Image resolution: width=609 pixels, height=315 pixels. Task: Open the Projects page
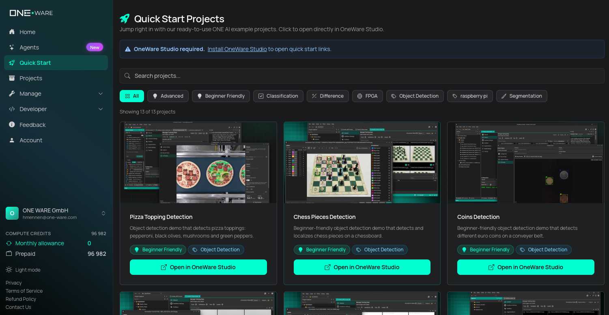[56, 78]
